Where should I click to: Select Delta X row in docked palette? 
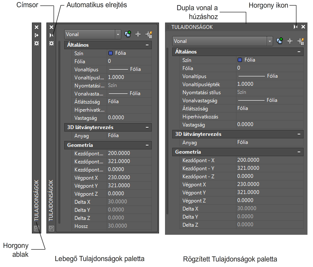[242, 208]
